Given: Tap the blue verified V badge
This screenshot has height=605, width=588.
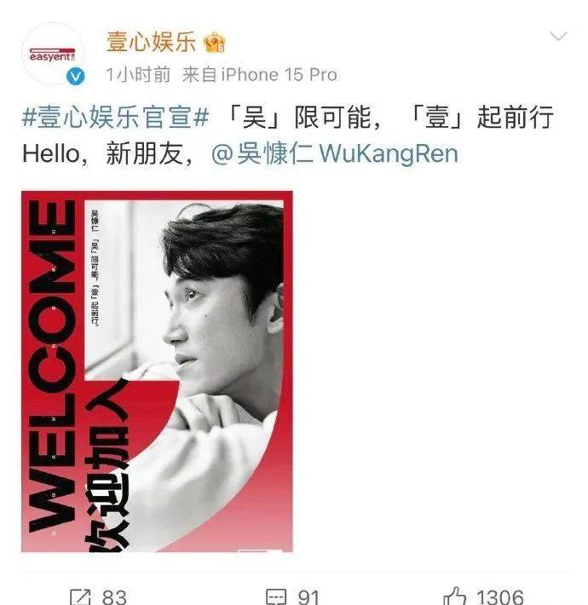Looking at the screenshot, I should 75,76.
